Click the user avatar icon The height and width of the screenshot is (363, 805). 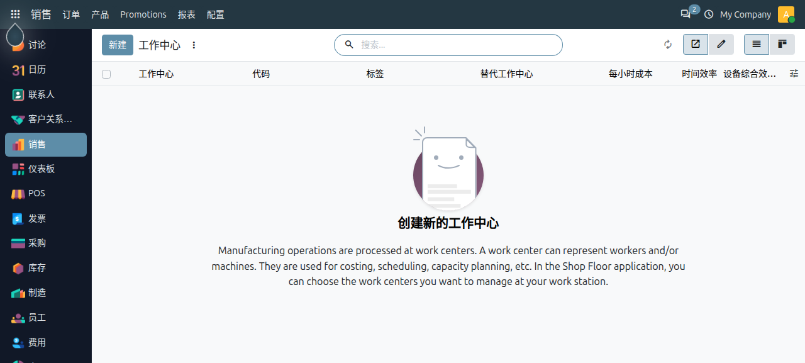(x=786, y=14)
